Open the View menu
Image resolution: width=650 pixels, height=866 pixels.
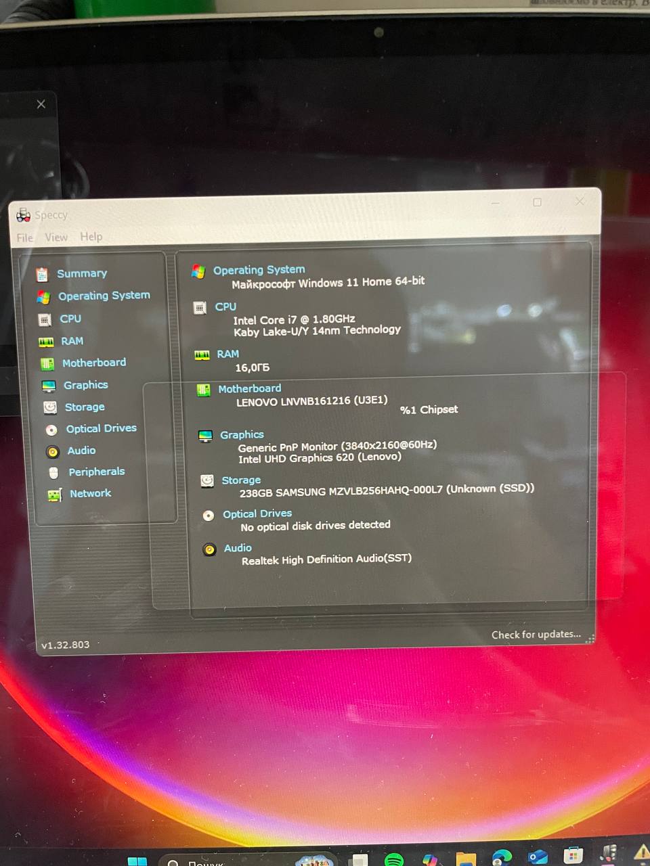point(56,237)
